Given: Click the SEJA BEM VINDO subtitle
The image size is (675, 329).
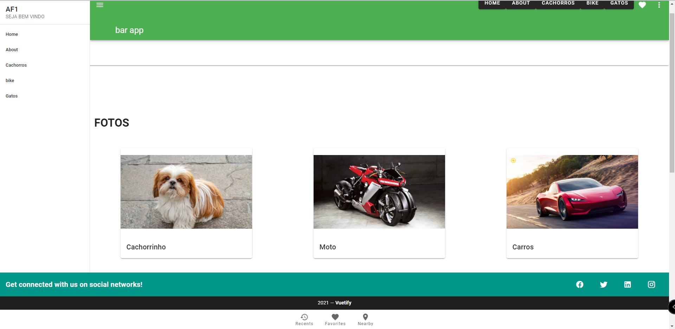Looking at the screenshot, I should click(25, 16).
